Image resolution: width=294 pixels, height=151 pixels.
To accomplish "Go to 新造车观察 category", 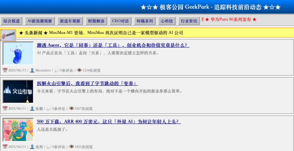I will click(70, 21).
